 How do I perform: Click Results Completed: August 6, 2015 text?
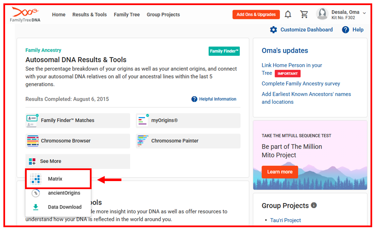(x=67, y=99)
